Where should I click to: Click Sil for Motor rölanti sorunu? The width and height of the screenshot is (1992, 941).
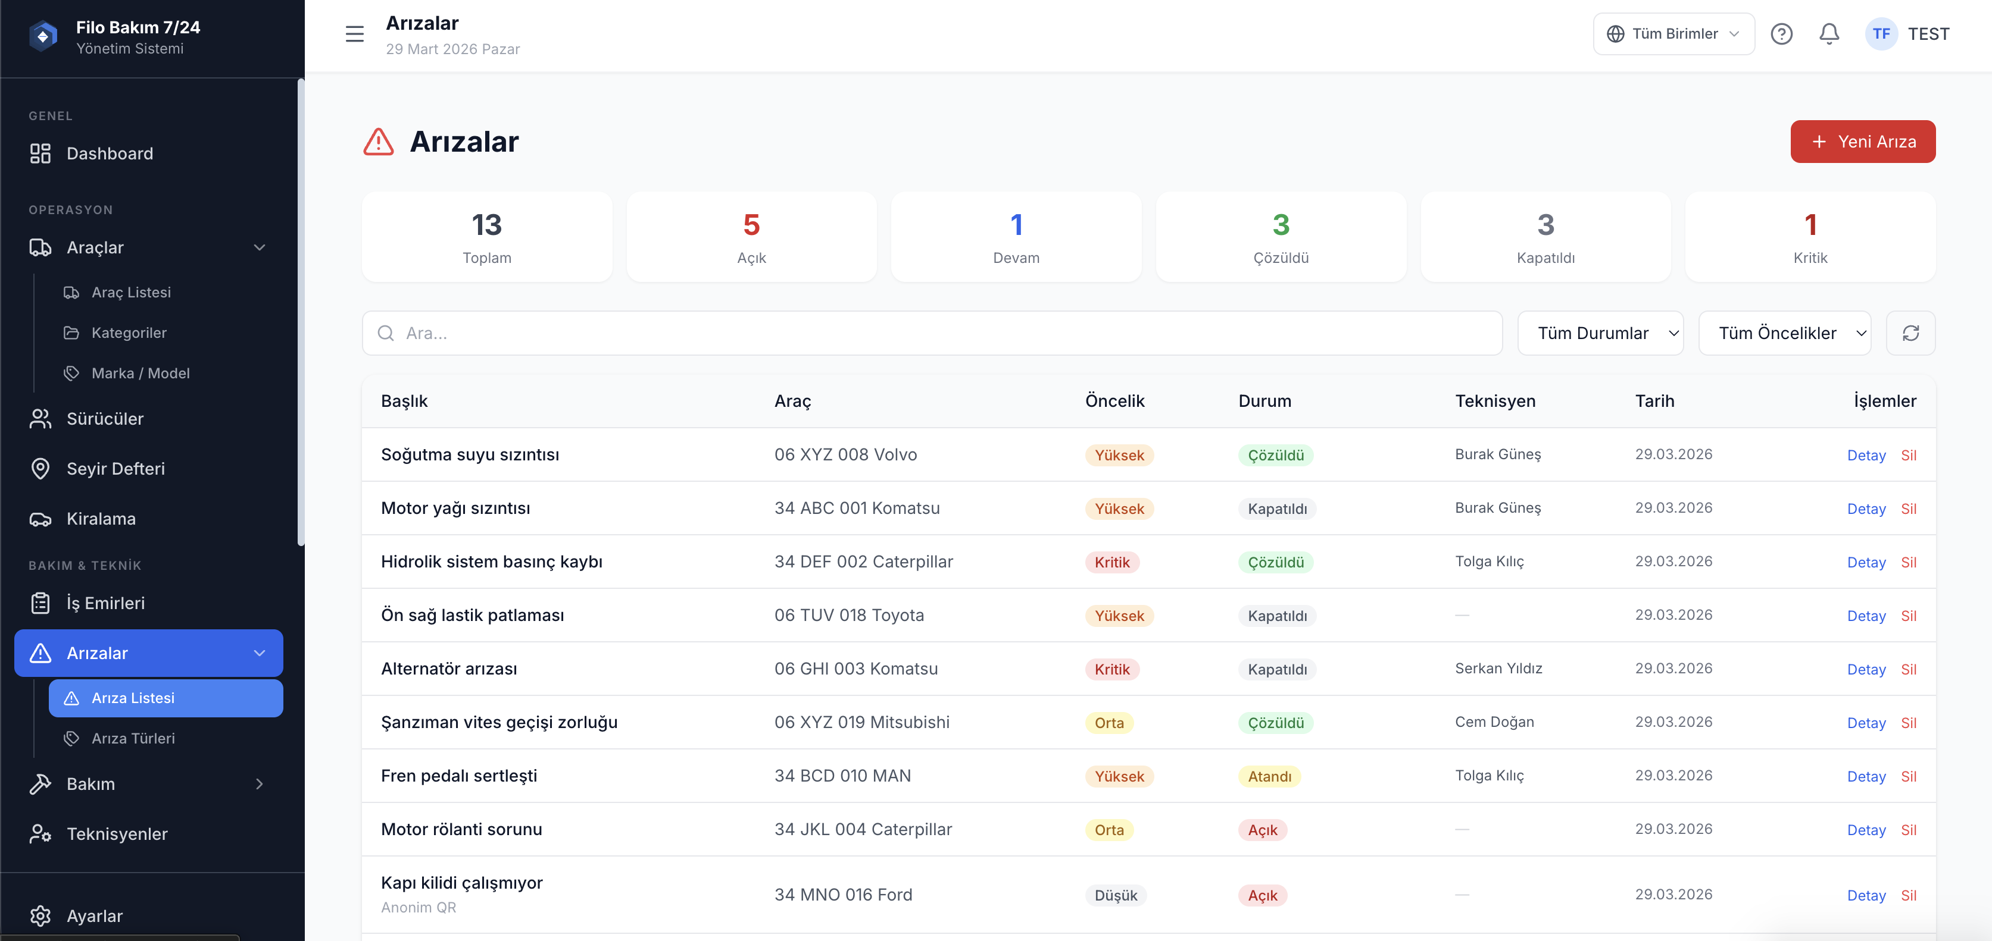coord(1907,830)
